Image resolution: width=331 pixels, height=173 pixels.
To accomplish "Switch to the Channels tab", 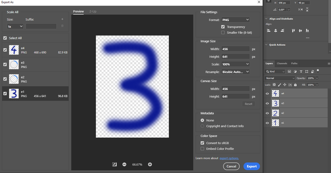I will 282,64.
